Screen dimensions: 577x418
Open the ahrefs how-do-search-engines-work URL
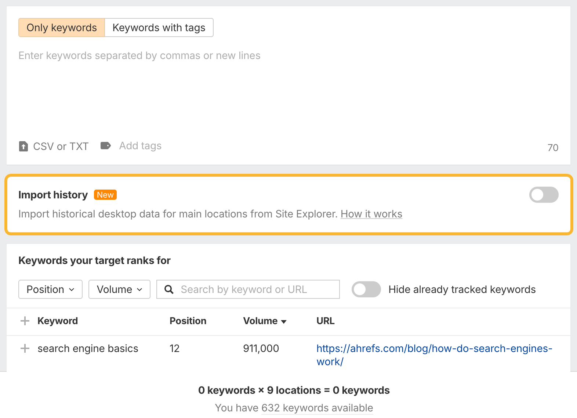tap(434, 349)
